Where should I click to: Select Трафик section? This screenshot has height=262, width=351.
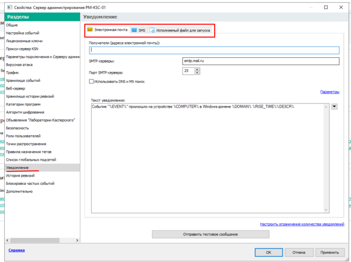42,73
